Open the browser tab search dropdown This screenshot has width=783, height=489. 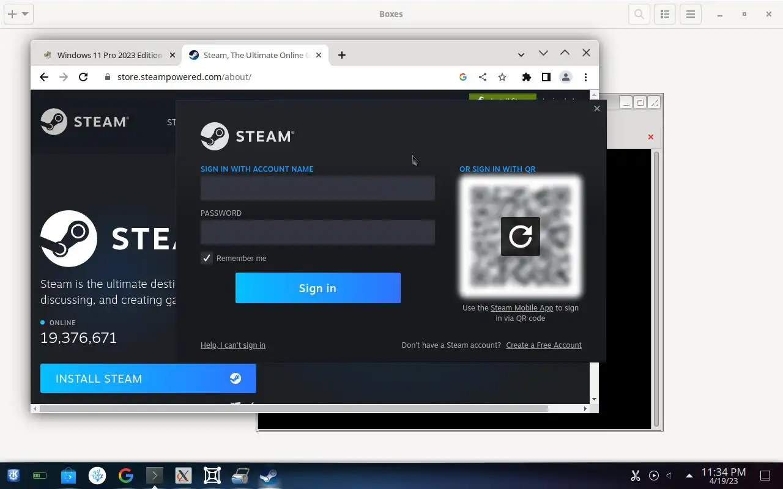coord(521,55)
